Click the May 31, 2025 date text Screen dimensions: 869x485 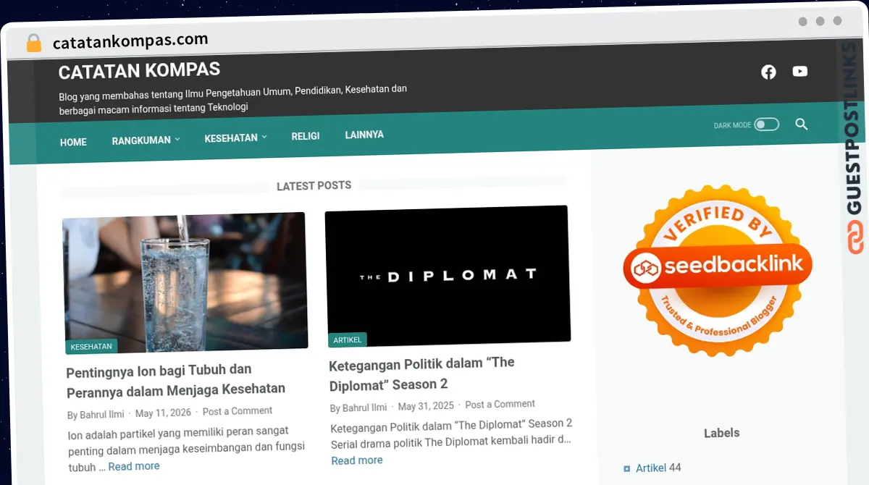[x=426, y=406]
